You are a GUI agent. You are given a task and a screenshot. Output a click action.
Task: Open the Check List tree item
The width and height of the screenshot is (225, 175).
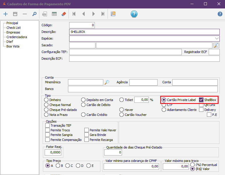click(13, 28)
